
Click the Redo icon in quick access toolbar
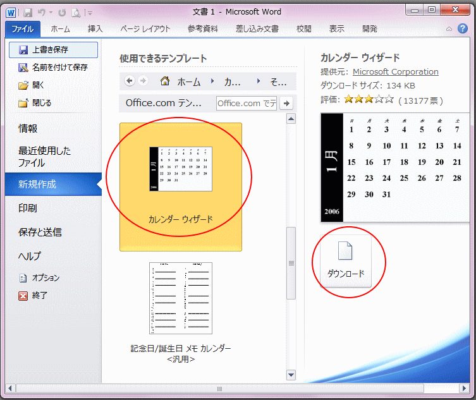(62, 13)
